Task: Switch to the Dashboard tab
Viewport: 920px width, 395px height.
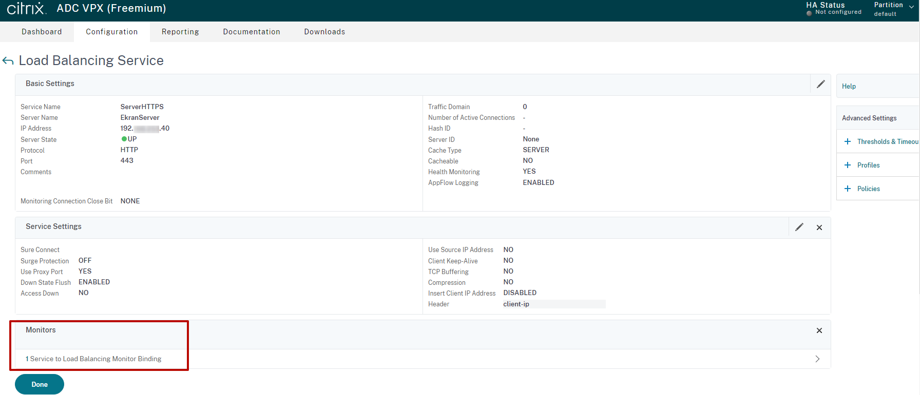Action: 42,32
